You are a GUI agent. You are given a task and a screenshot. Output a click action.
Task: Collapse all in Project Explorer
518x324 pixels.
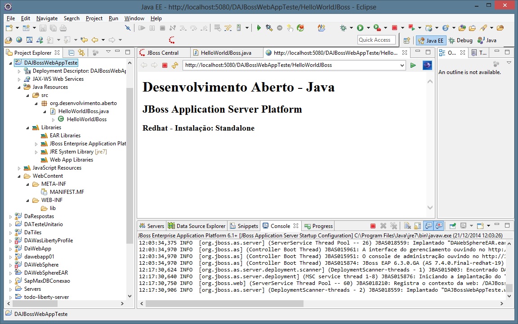(x=71, y=53)
